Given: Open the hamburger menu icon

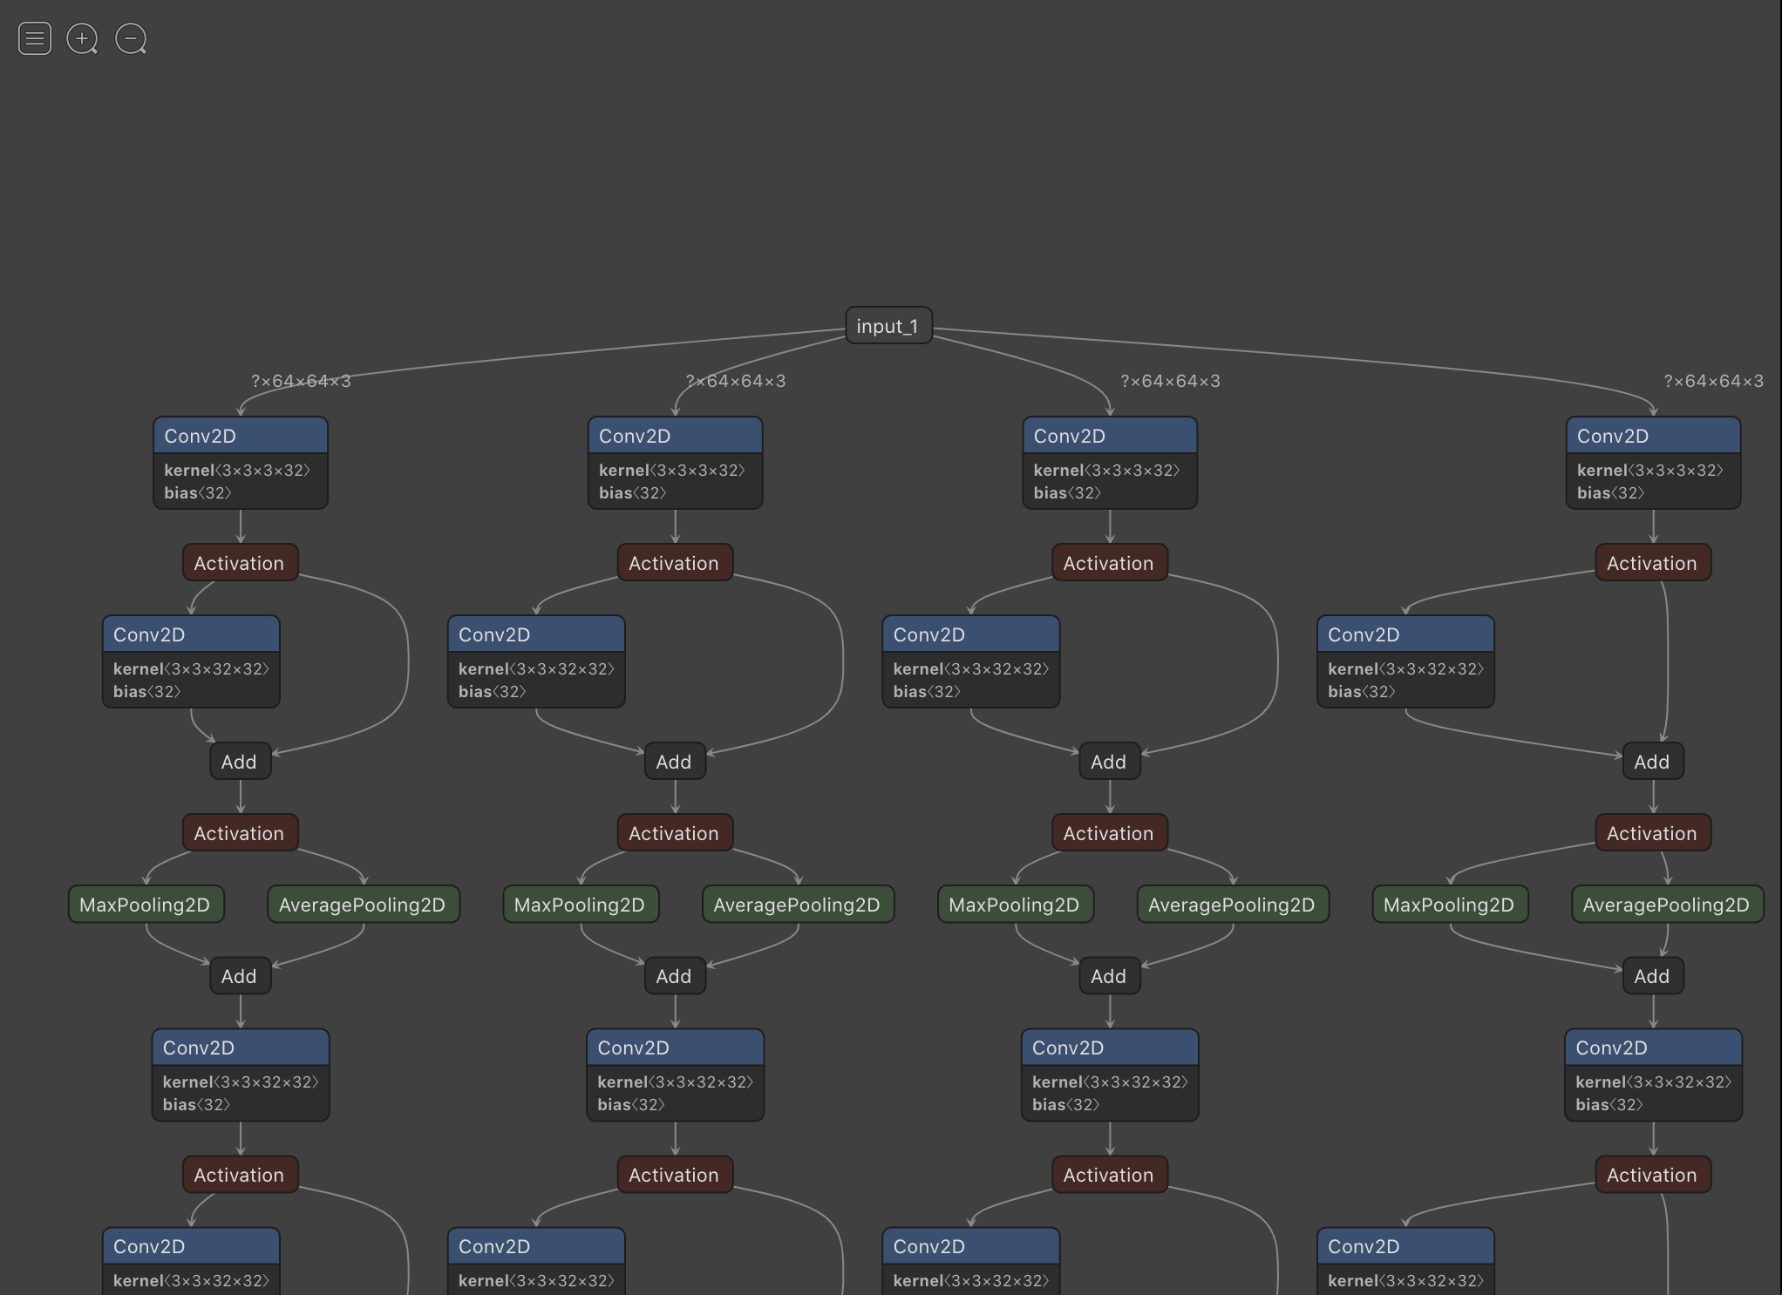Looking at the screenshot, I should (x=35, y=38).
